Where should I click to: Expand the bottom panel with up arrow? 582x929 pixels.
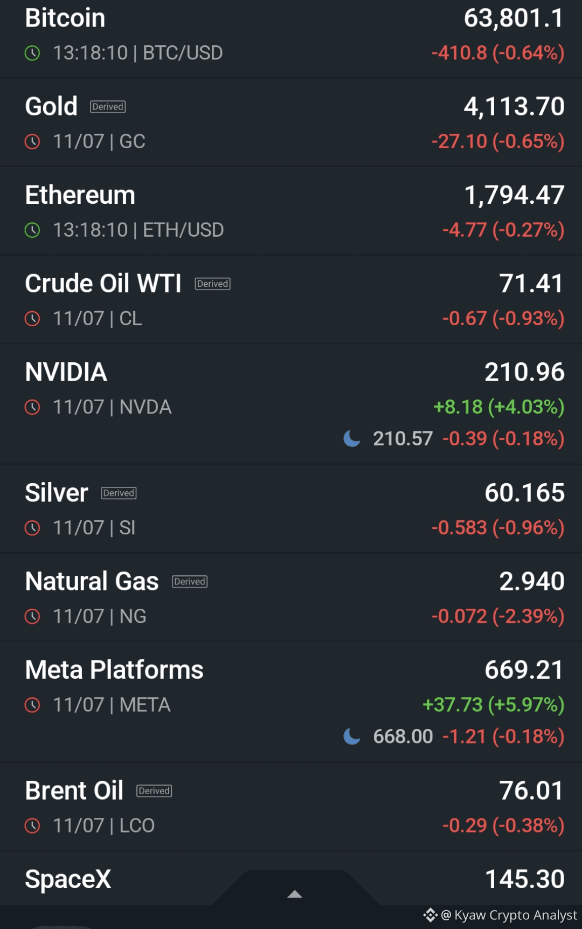[x=295, y=894]
